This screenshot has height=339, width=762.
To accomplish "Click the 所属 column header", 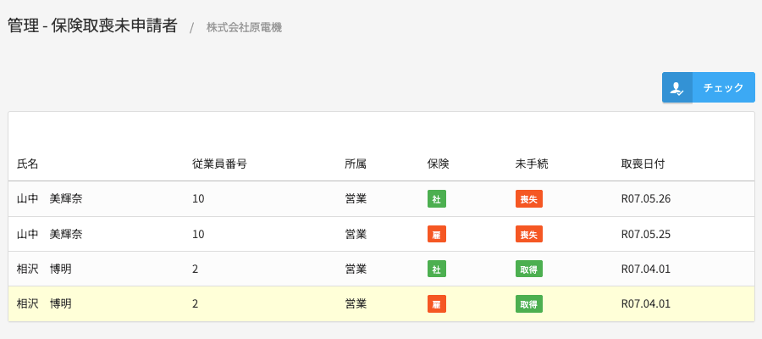I will point(356,164).
